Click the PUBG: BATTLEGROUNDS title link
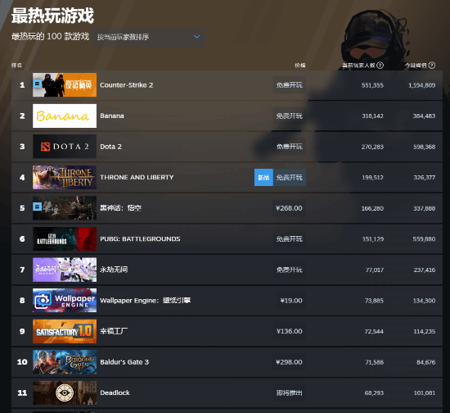Image resolution: width=450 pixels, height=413 pixels. (x=140, y=238)
